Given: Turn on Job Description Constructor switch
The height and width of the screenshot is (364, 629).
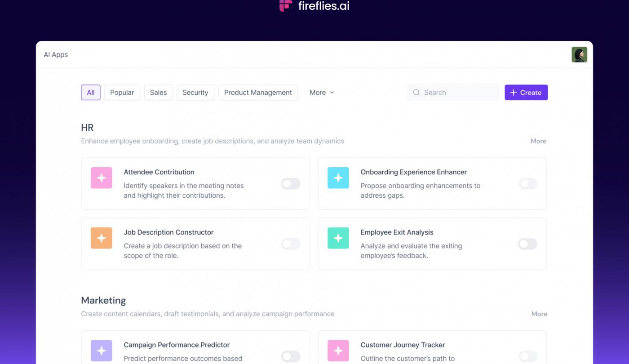Looking at the screenshot, I should click(291, 244).
